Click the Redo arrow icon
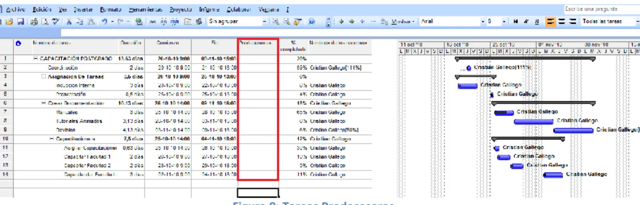This screenshot has width=640, height=205. [120, 21]
